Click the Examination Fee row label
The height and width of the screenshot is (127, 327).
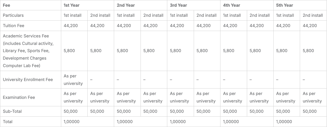[x=19, y=97]
